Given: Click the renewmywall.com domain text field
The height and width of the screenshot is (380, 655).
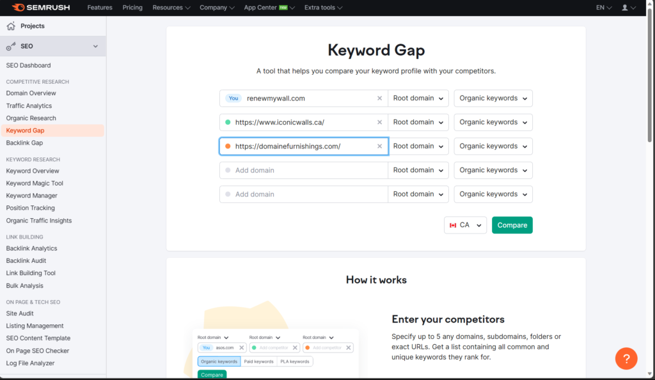Looking at the screenshot, I should 304,99.
